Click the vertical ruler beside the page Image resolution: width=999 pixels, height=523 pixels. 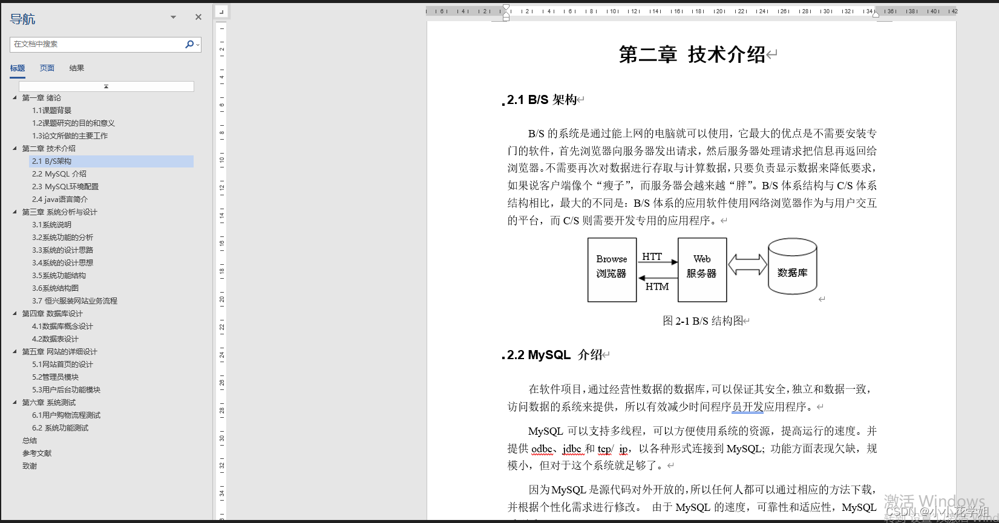point(222,271)
